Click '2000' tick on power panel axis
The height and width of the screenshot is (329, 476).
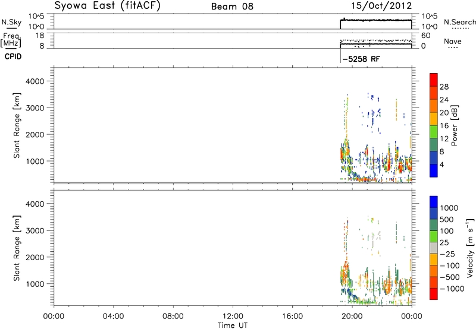pyautogui.click(x=35, y=134)
